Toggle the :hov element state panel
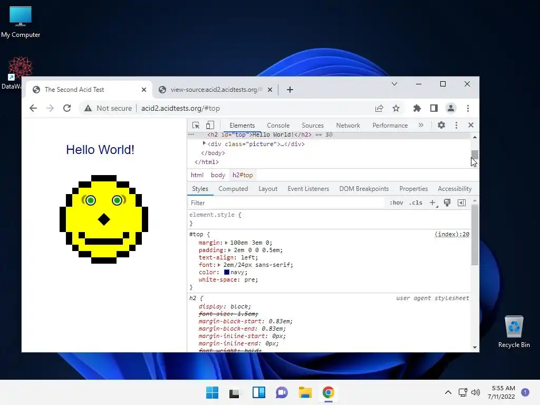This screenshot has width=540, height=405. [396, 203]
